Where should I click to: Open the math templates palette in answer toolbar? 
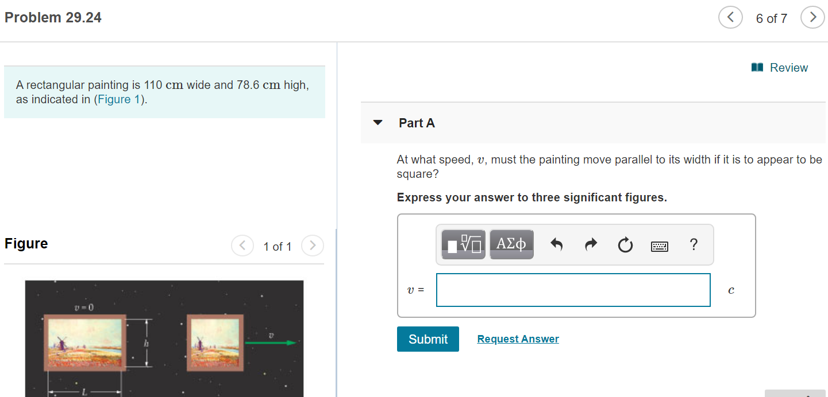(463, 244)
